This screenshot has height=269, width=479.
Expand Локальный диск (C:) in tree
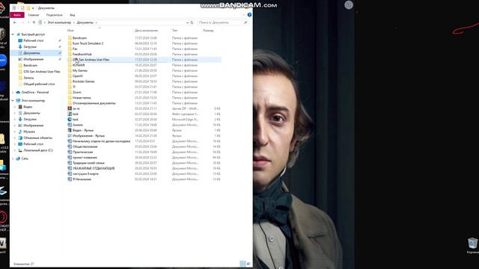click(x=15, y=150)
